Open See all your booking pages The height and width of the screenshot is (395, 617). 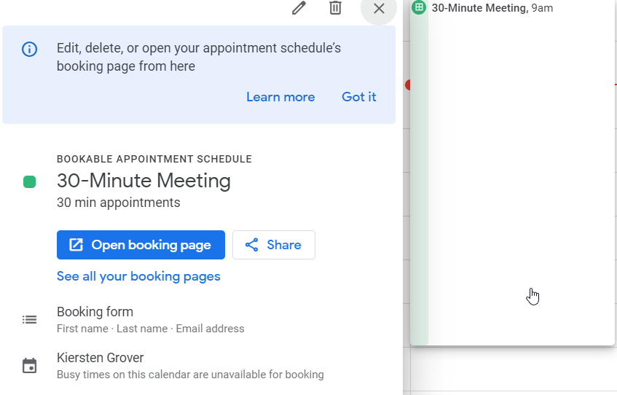coord(138,276)
